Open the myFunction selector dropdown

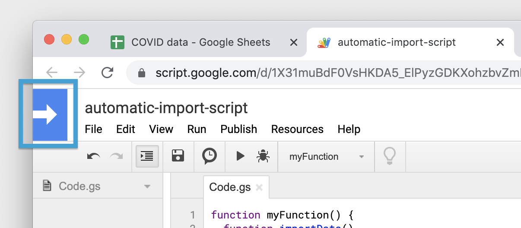click(327, 157)
